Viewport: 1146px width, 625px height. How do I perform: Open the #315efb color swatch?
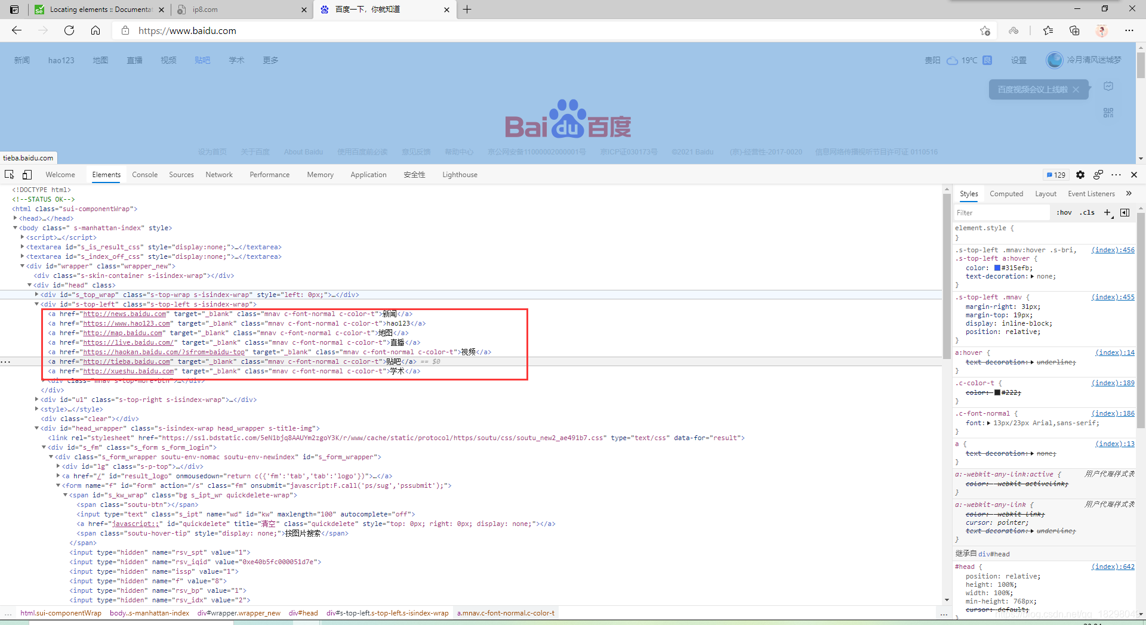coord(997,268)
